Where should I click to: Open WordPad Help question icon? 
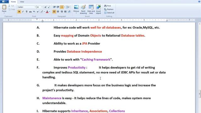click(x=199, y=1)
